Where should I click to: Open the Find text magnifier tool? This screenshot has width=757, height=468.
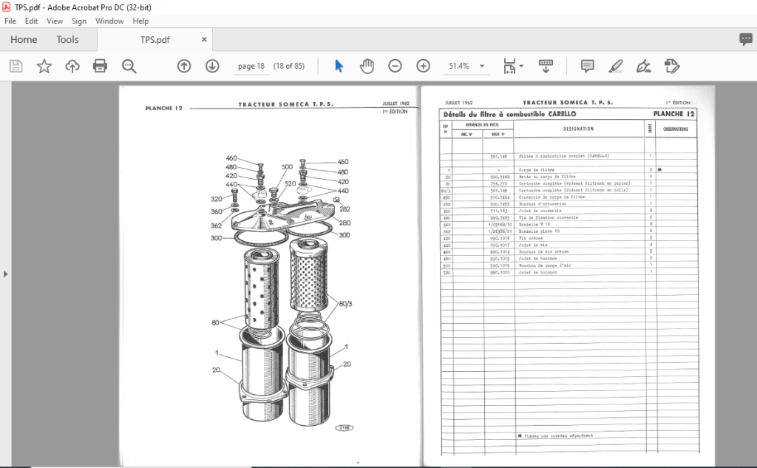(129, 66)
